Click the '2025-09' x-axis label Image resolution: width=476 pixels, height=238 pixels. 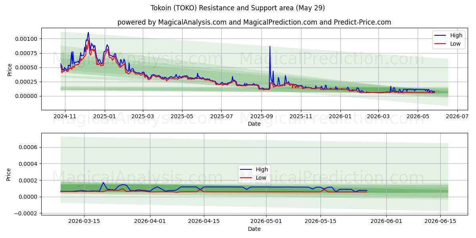(261, 117)
